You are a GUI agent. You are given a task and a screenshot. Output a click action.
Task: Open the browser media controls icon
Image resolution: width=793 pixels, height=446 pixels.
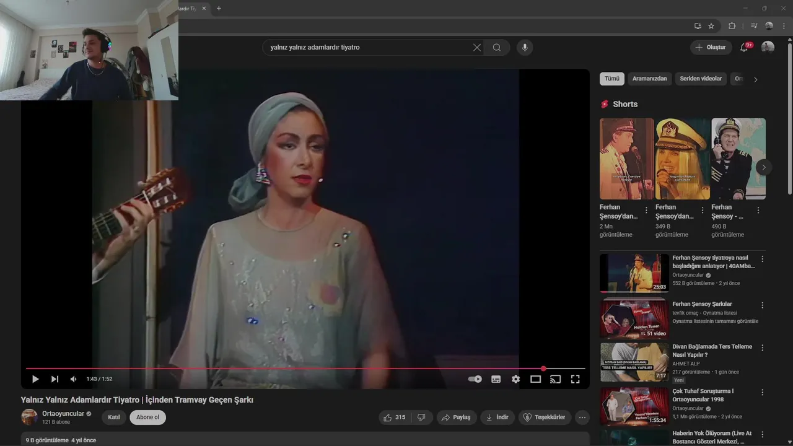[754, 26]
